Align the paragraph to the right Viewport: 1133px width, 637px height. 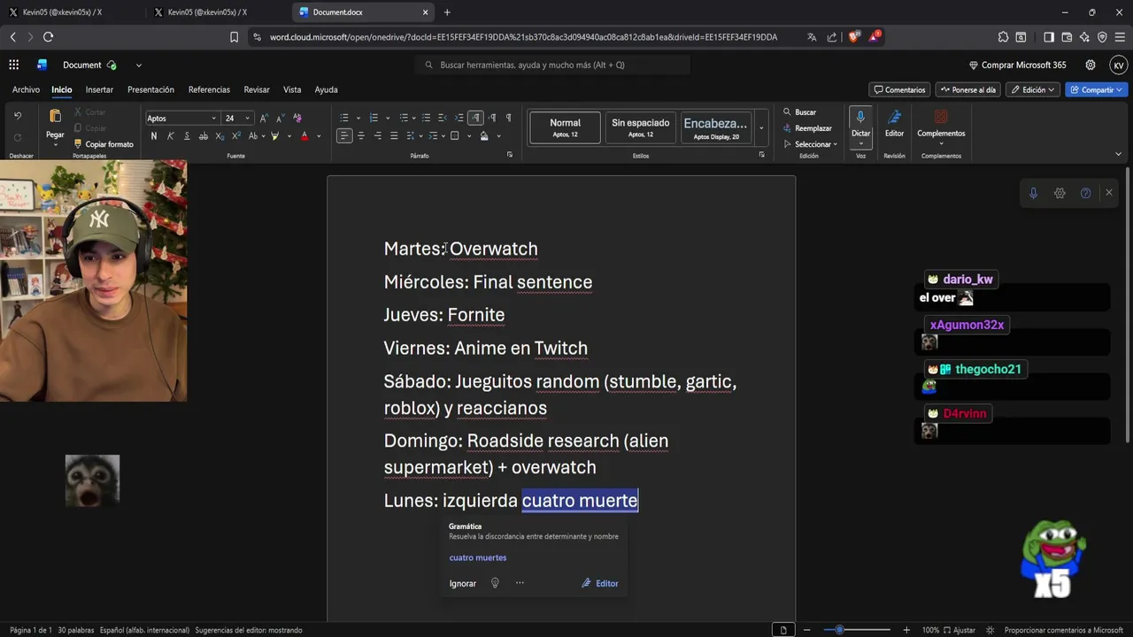[378, 136]
